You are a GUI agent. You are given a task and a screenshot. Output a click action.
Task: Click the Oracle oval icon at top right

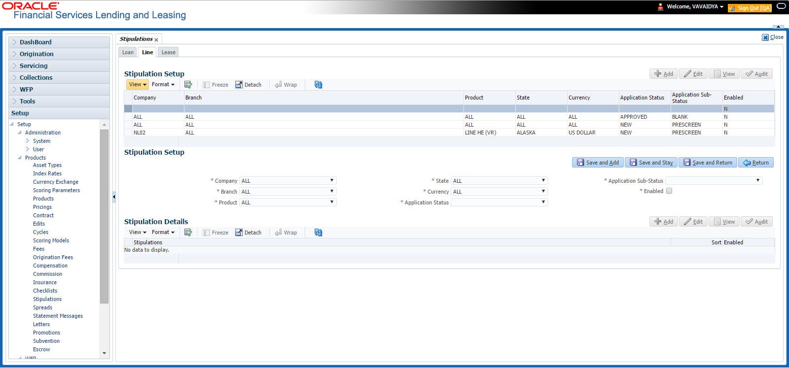click(x=781, y=6)
